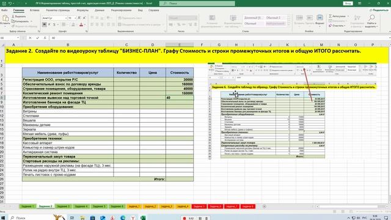Viewport: 391px width, 220px height.
Task: Click the formula bar input showing 40
Action: point(219,38)
